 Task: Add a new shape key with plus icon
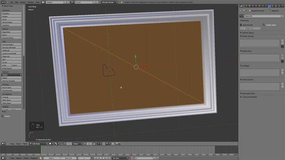282,55
